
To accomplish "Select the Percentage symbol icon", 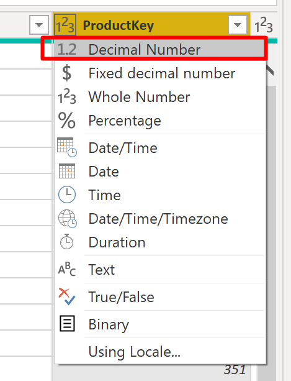I will click(66, 121).
